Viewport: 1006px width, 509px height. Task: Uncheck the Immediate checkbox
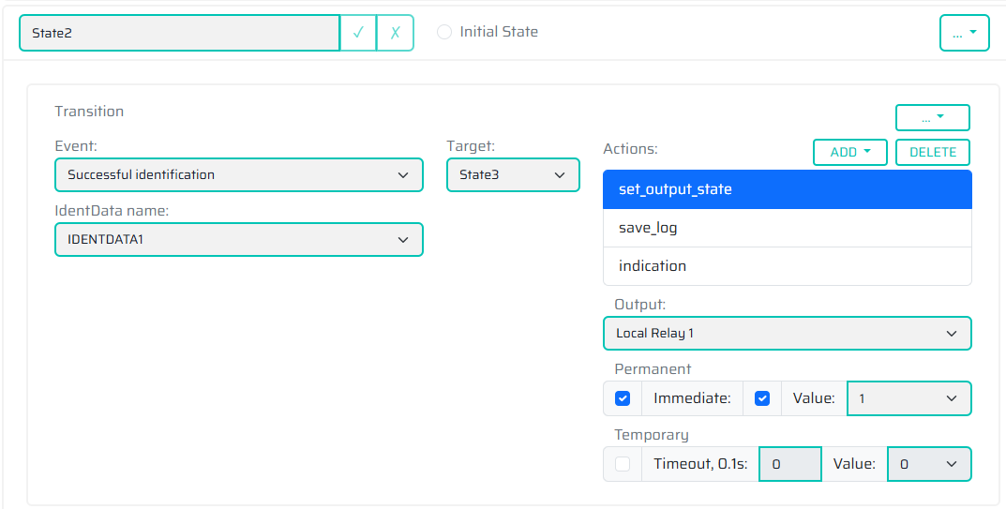click(762, 398)
